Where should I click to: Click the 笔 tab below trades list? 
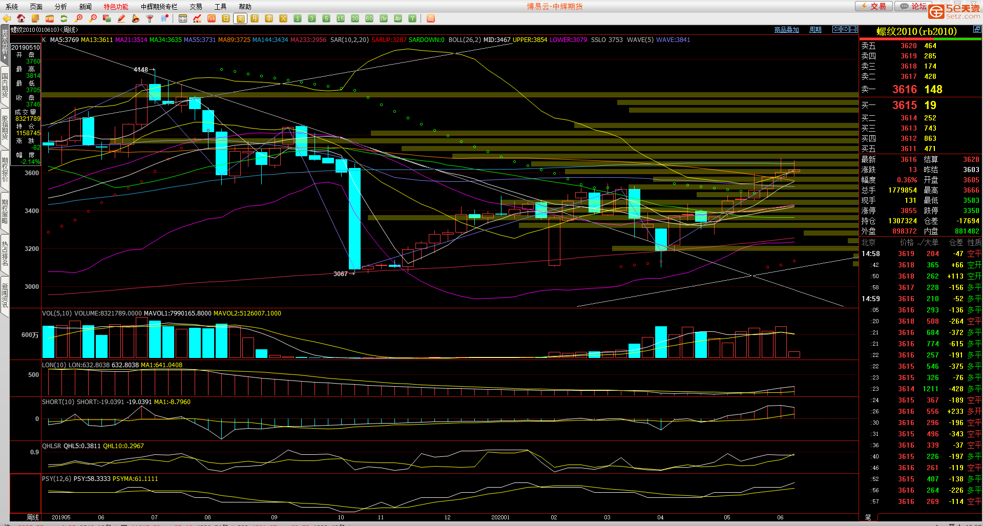click(868, 517)
